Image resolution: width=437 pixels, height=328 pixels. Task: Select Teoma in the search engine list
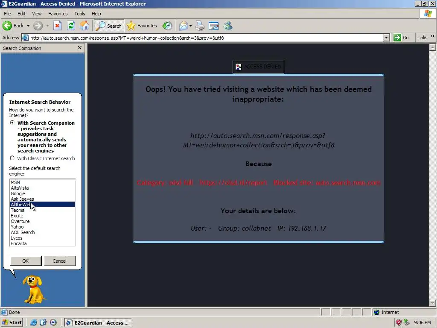[x=42, y=210]
